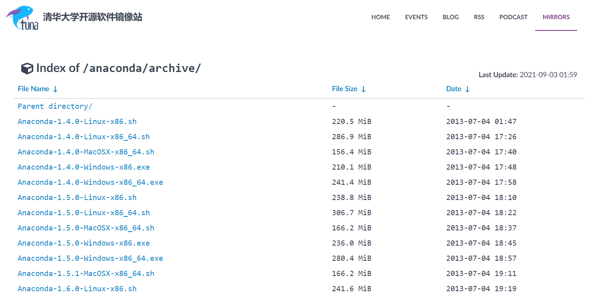Click the TUNA fish logo
Image resolution: width=590 pixels, height=298 pixels.
click(22, 18)
